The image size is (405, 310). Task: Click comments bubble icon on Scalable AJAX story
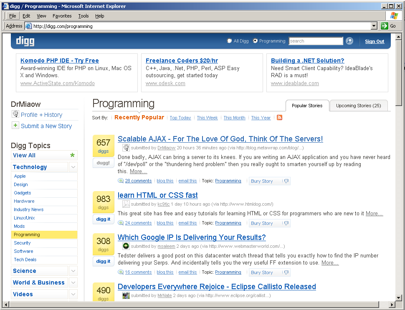(x=121, y=181)
